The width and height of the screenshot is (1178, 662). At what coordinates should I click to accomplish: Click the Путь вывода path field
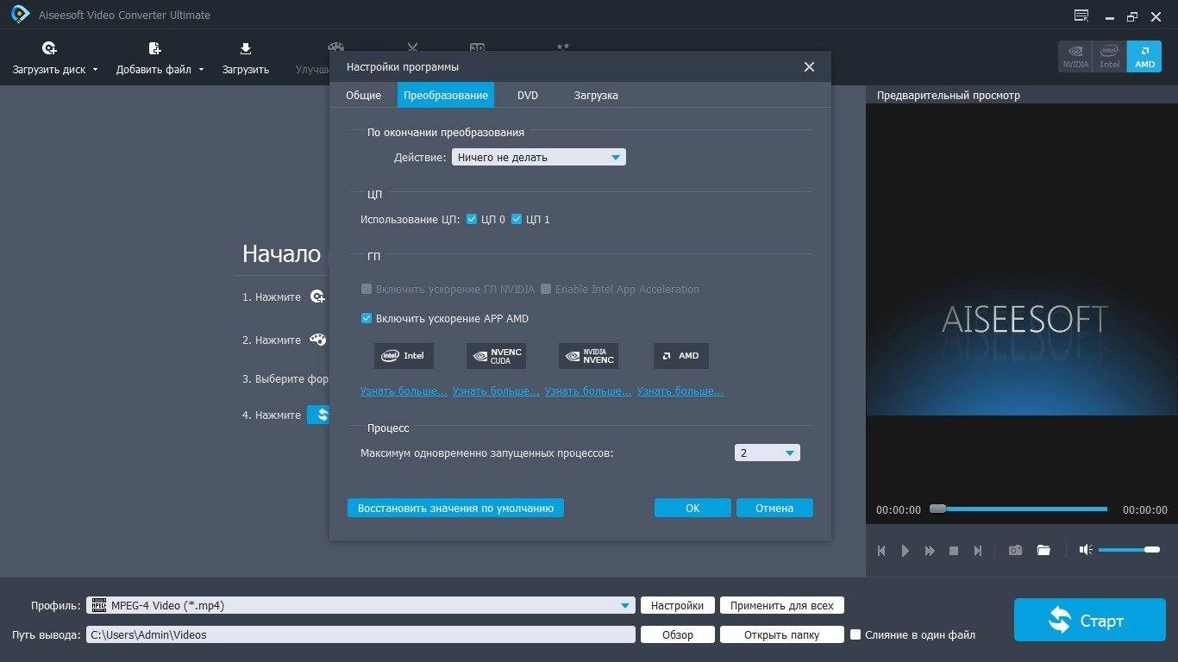[360, 634]
